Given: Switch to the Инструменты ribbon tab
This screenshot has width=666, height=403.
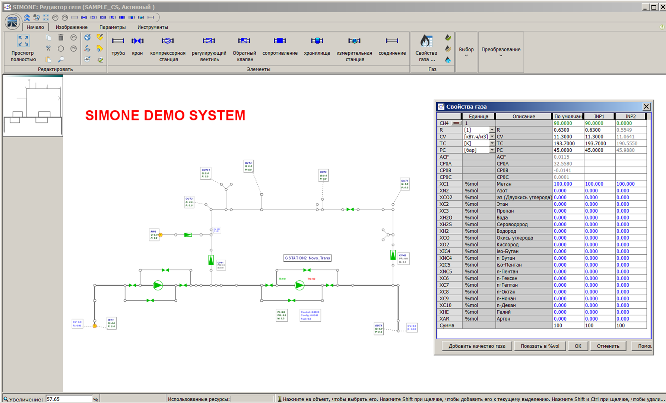Looking at the screenshot, I should tap(153, 27).
